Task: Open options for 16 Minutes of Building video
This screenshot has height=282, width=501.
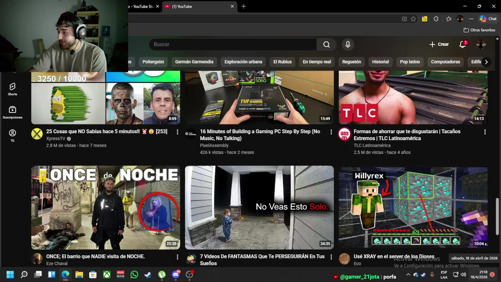Action: point(331,132)
